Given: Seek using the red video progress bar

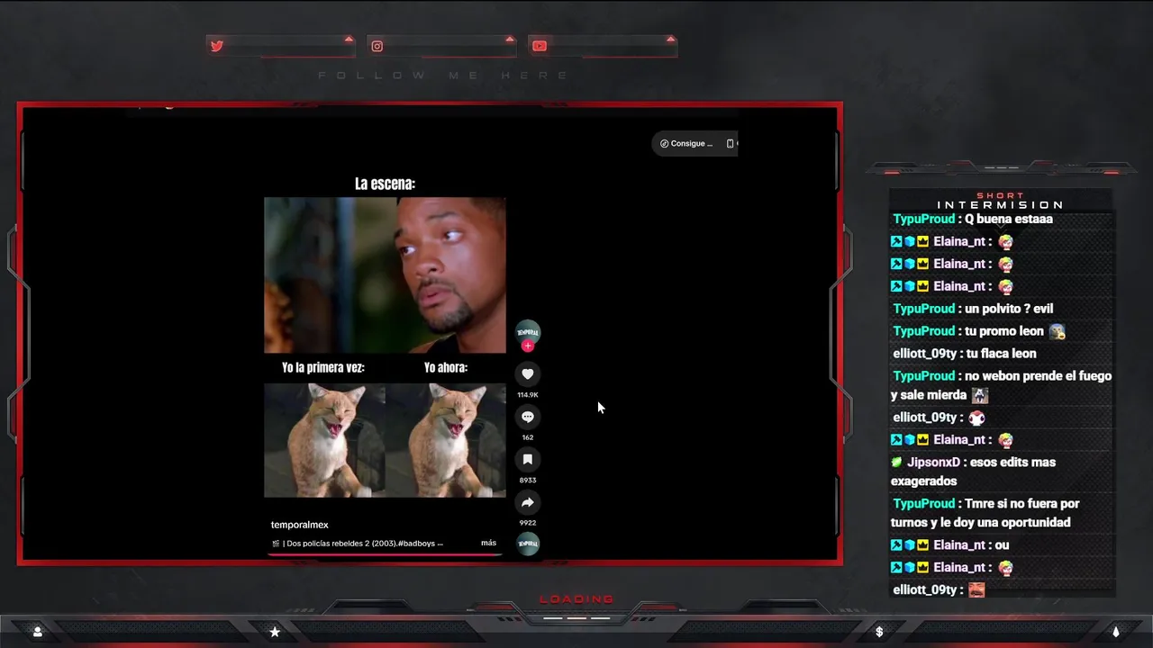Looking at the screenshot, I should (x=385, y=554).
